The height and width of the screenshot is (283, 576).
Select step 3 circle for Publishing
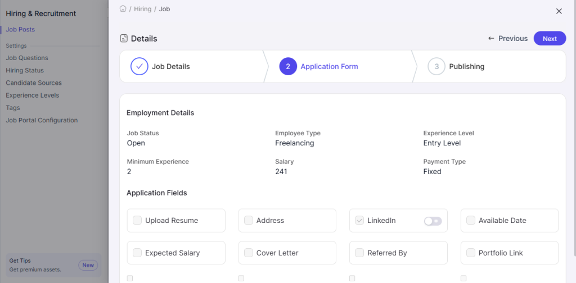[x=436, y=66]
